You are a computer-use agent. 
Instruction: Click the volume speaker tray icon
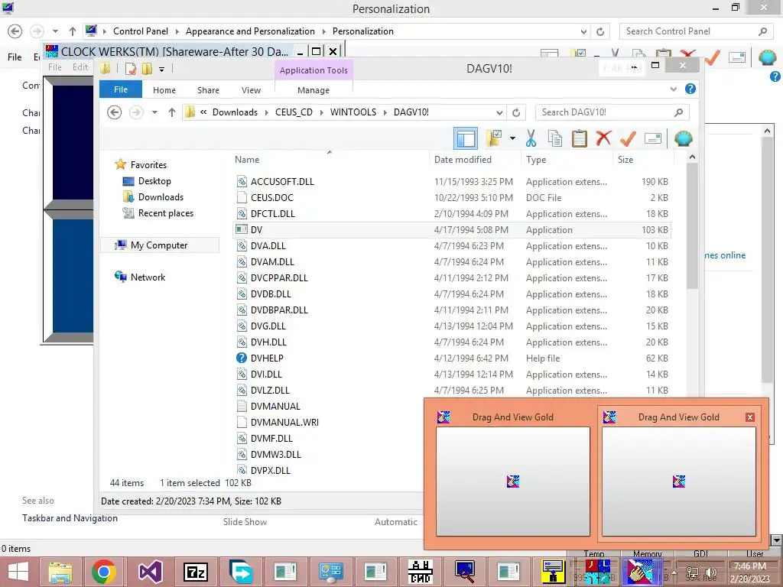710,573
